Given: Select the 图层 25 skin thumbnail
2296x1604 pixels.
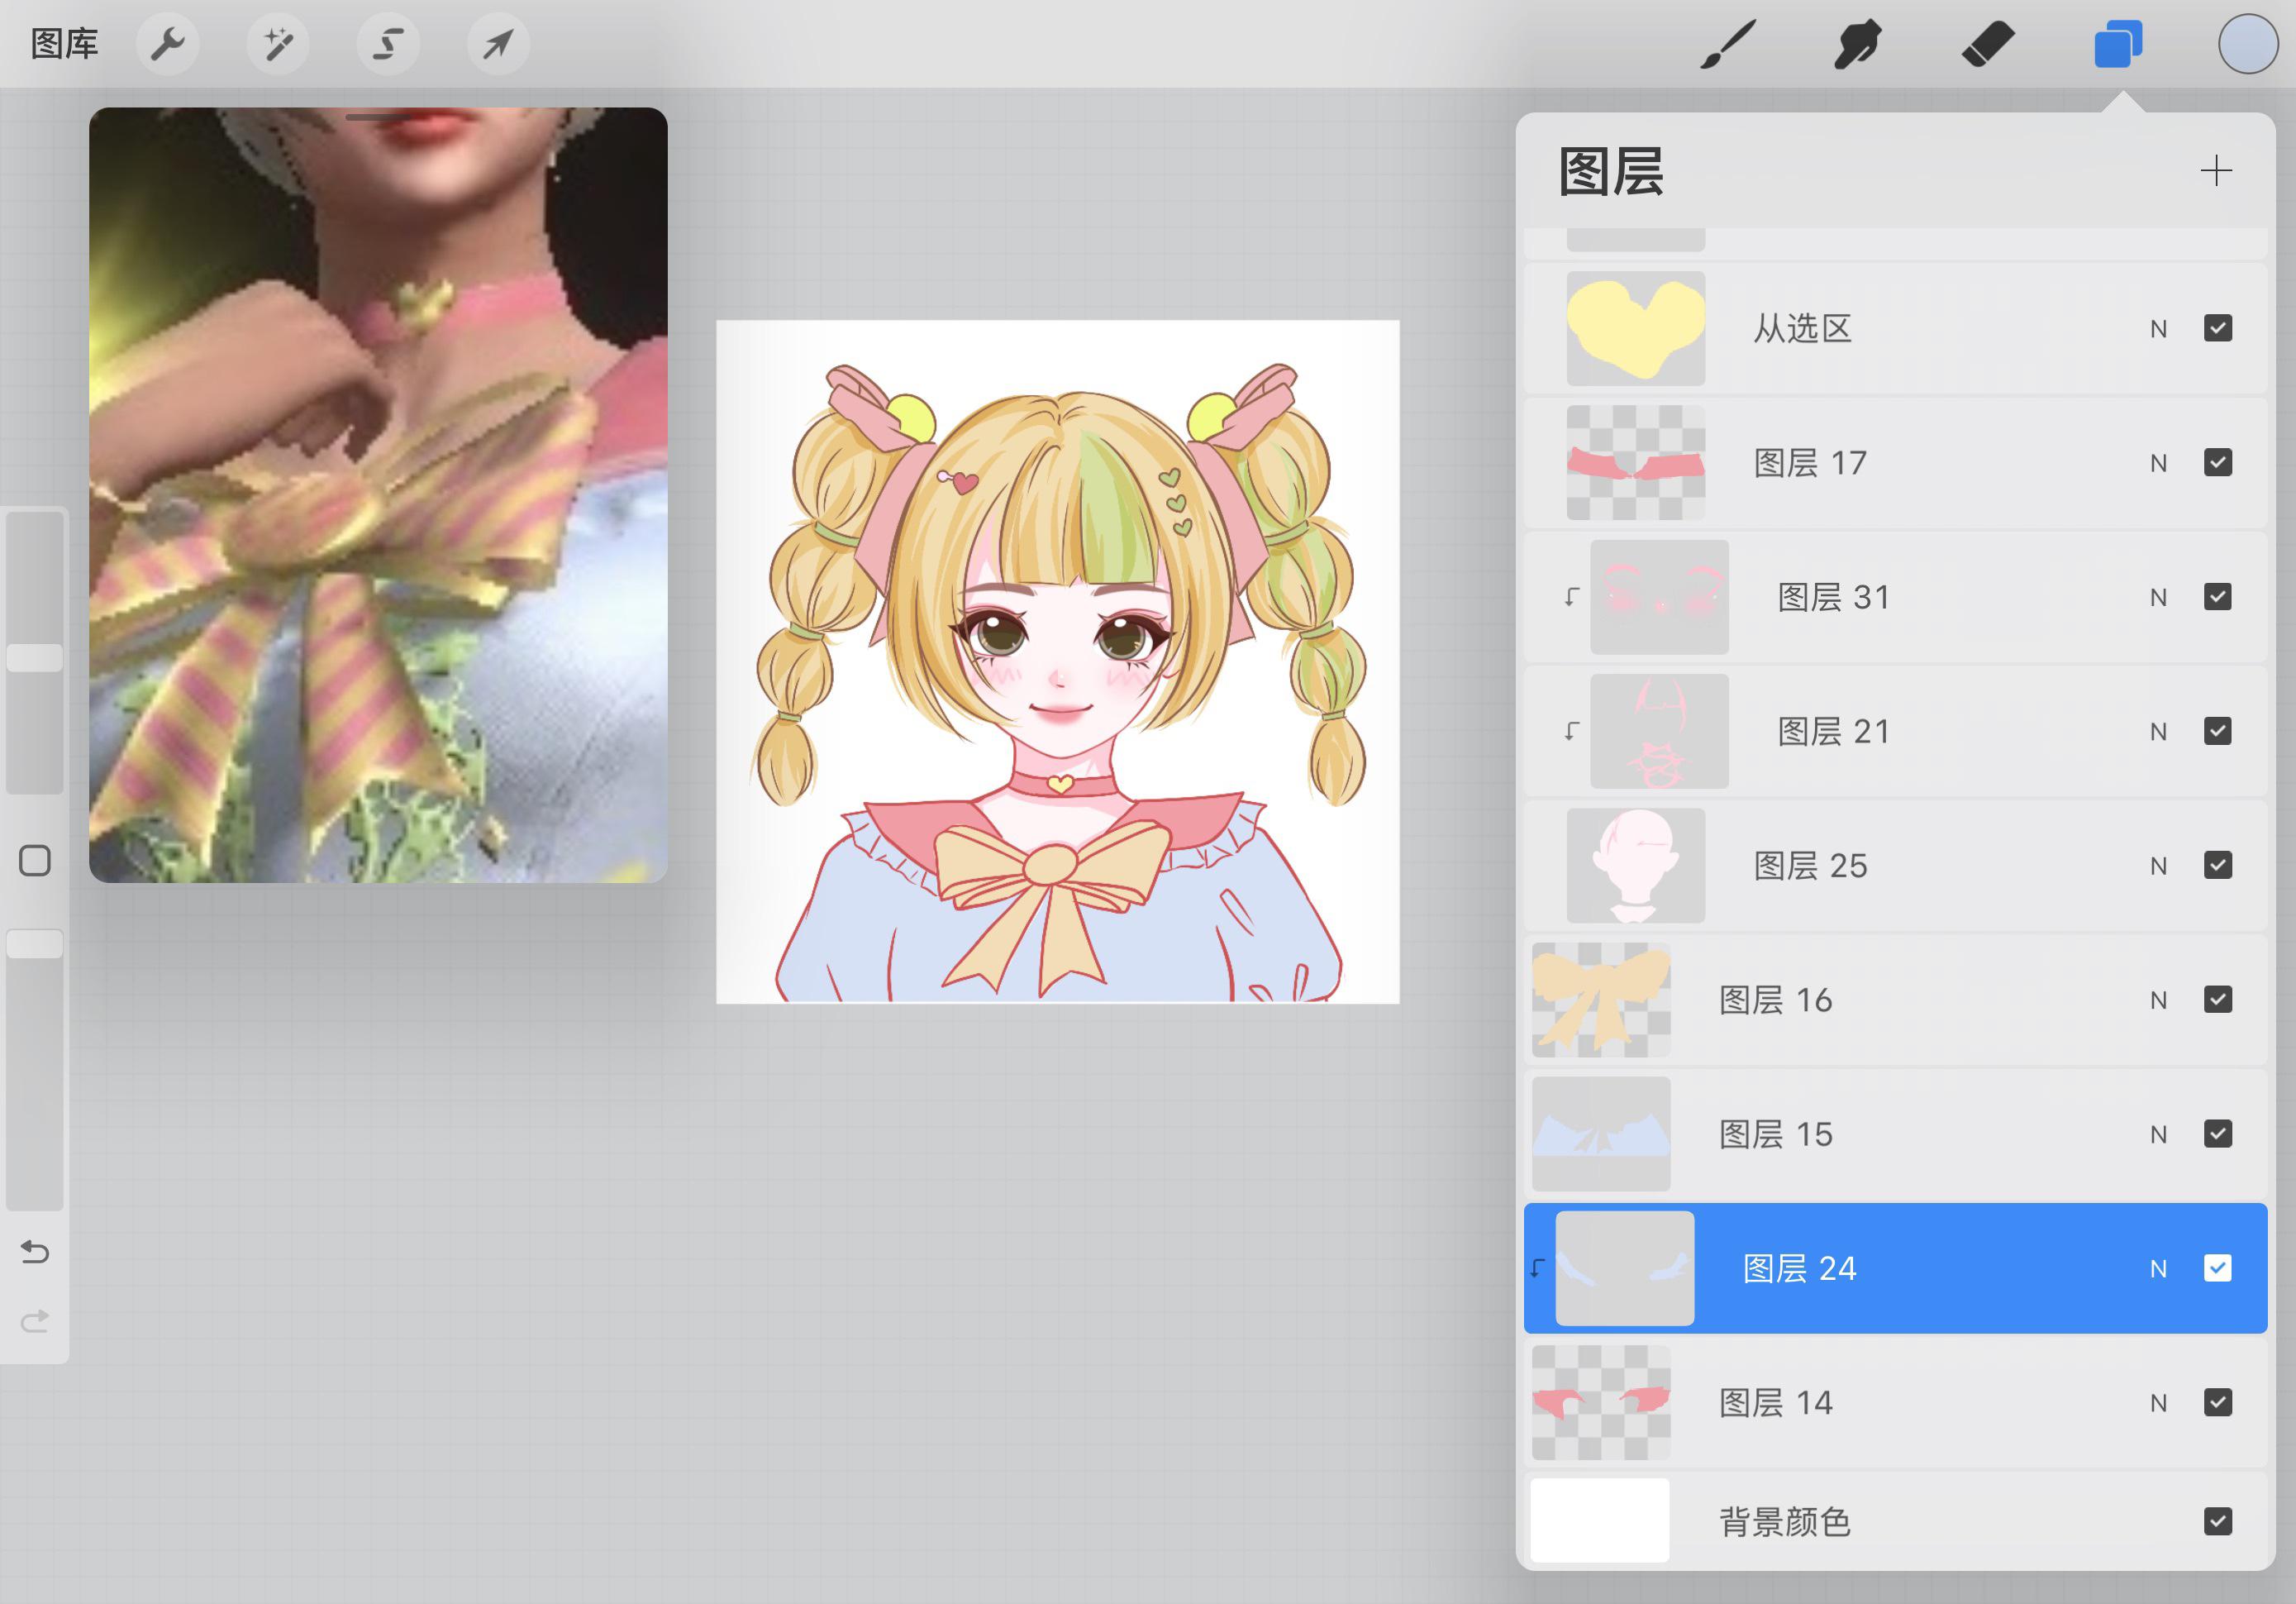Looking at the screenshot, I should click(x=1635, y=865).
